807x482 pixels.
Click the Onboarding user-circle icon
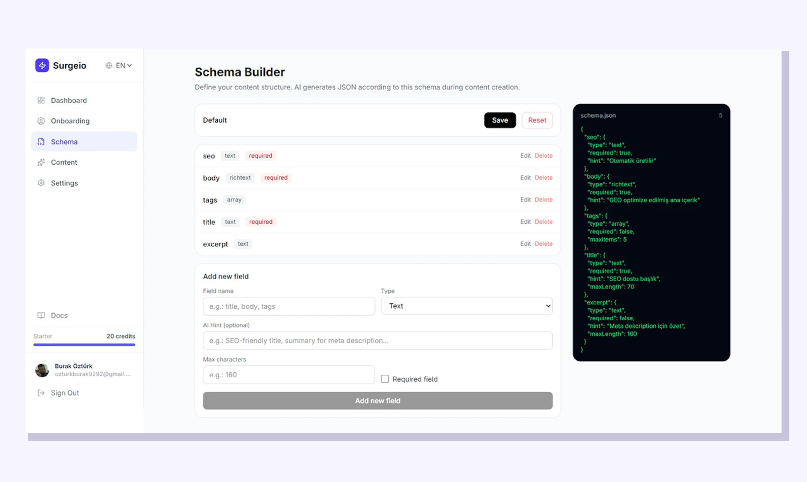pos(41,121)
